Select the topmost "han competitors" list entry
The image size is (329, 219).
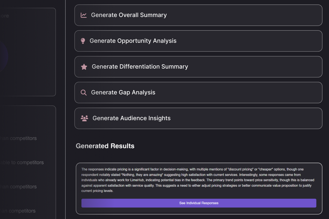coord(18,138)
